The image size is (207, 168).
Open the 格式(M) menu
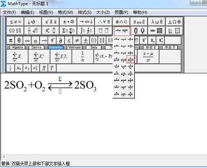point(65,12)
